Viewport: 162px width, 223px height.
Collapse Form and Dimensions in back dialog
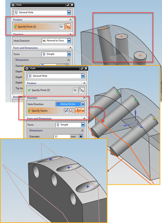point(70,48)
